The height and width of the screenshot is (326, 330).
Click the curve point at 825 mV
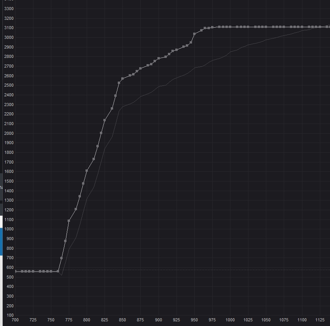[x=105, y=120]
